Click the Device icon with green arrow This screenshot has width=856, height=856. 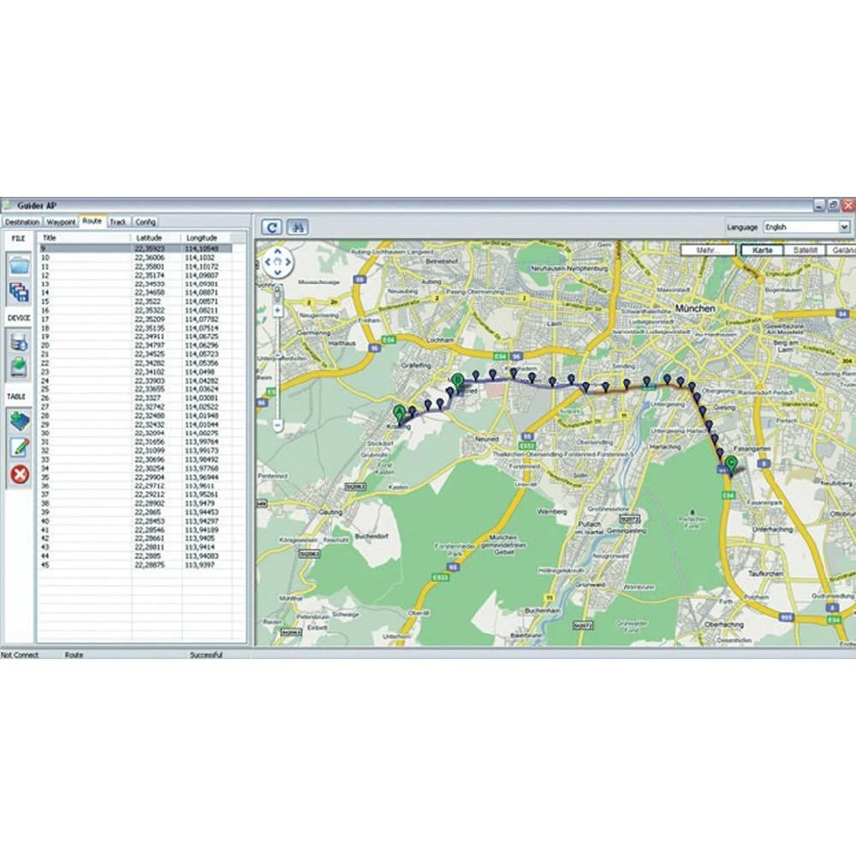[x=19, y=369]
